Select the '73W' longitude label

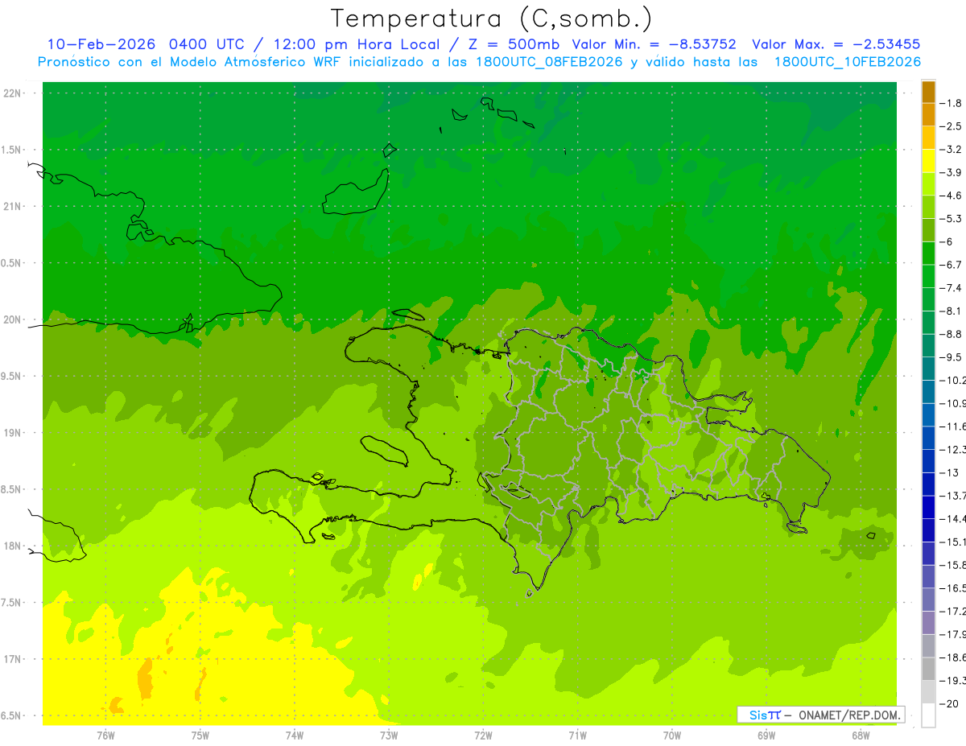pyautogui.click(x=389, y=735)
